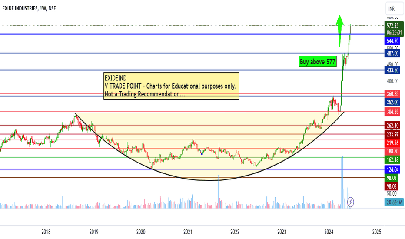Select the 262.10 price level label
405x239 pixels.
point(392,126)
